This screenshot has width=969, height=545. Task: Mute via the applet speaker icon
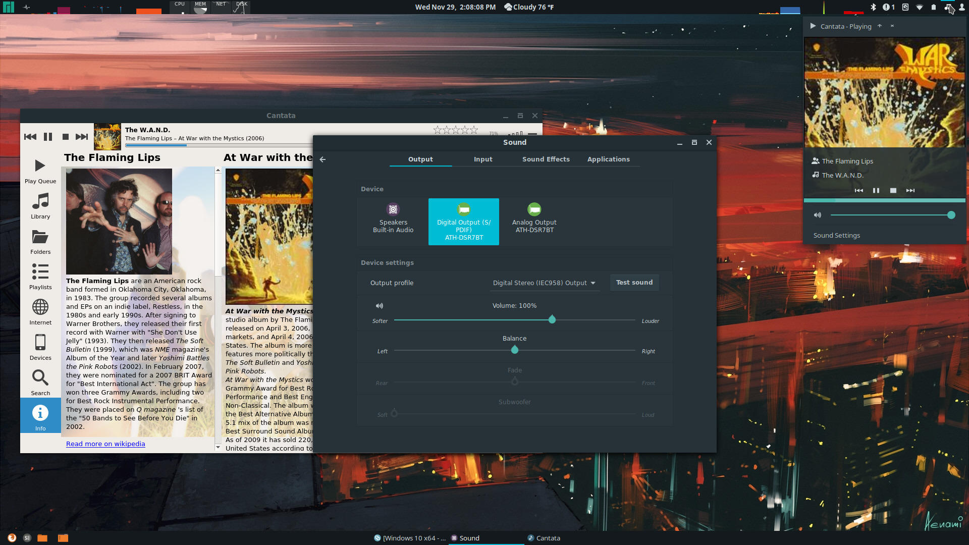coord(818,215)
